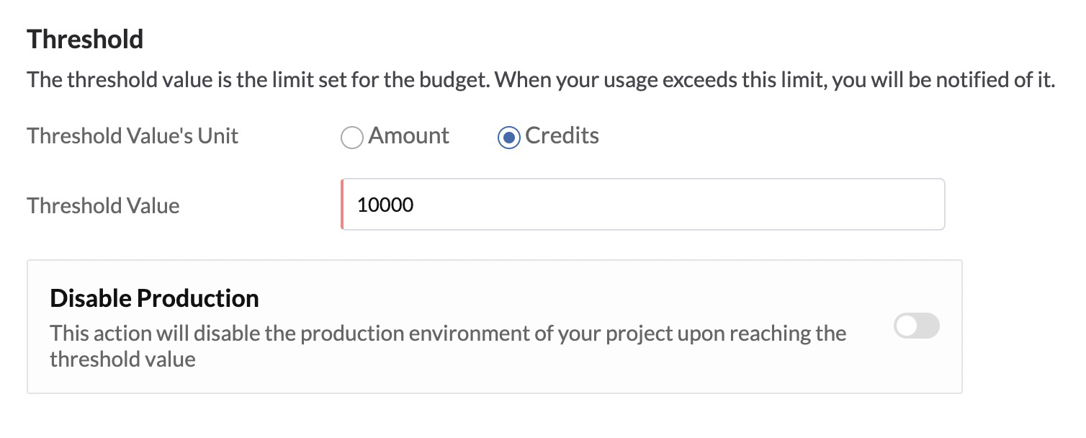Choose Credits as the threshold unit
Screen dimensions: 1086x438
pyautogui.click(x=508, y=137)
